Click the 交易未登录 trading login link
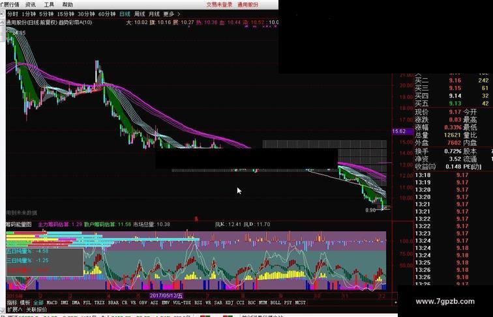 [220, 5]
